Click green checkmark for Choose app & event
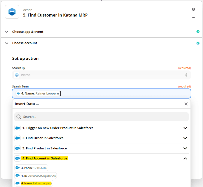 198,32
